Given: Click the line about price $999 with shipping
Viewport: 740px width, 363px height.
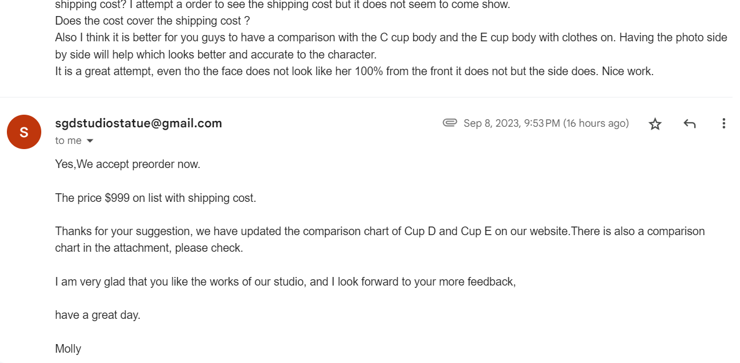Looking at the screenshot, I should 155,198.
